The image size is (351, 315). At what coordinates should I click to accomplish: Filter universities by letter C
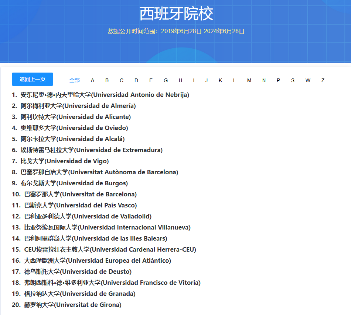pyautogui.click(x=122, y=80)
